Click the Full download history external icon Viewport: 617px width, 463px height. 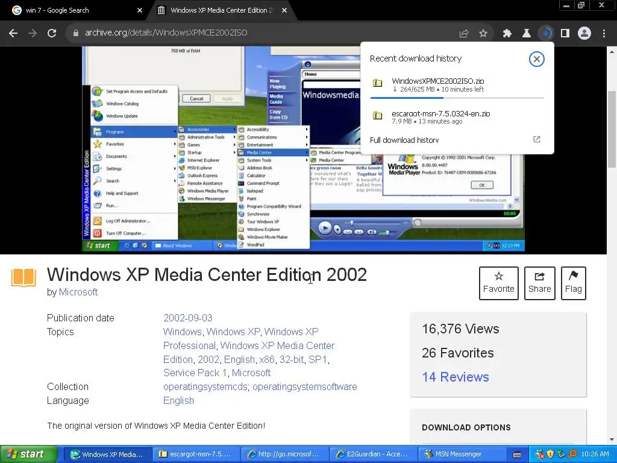coord(537,139)
